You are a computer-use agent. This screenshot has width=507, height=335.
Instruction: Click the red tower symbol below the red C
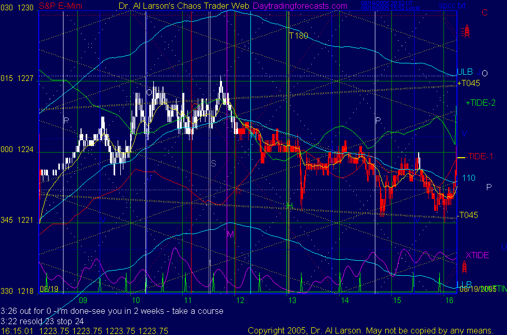pos(466,31)
